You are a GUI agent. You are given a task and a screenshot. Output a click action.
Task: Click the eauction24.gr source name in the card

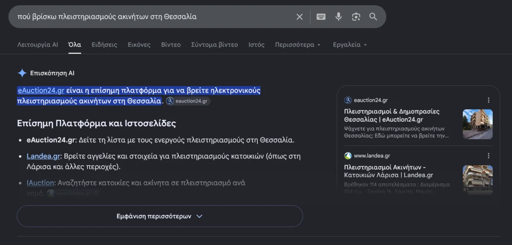(371, 100)
